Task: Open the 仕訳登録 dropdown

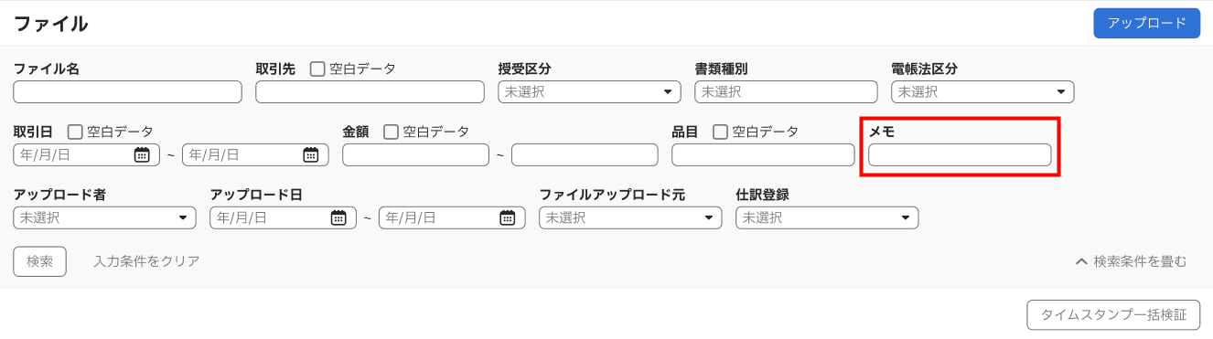Action: tap(827, 217)
